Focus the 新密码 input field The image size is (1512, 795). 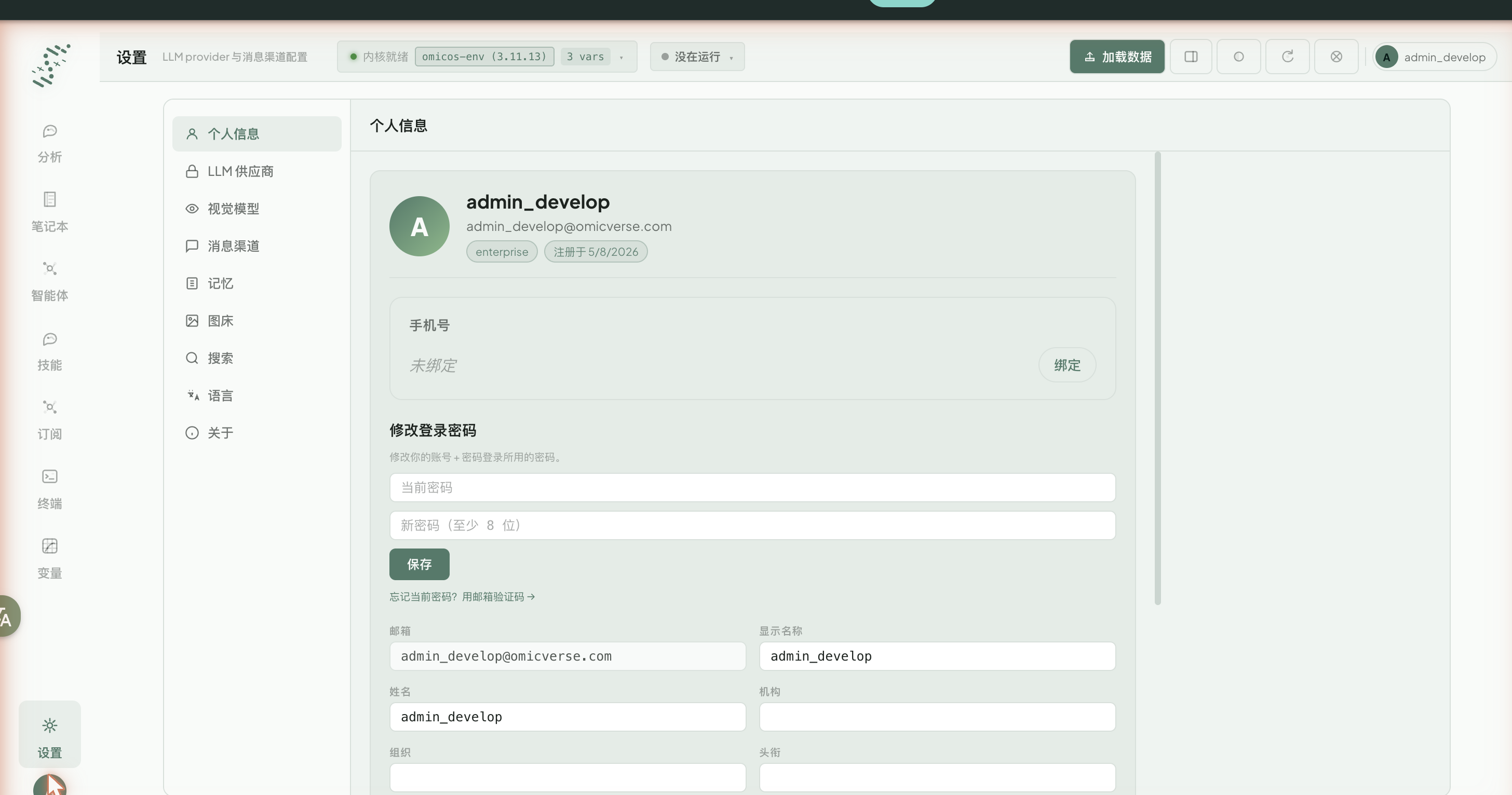coord(752,525)
